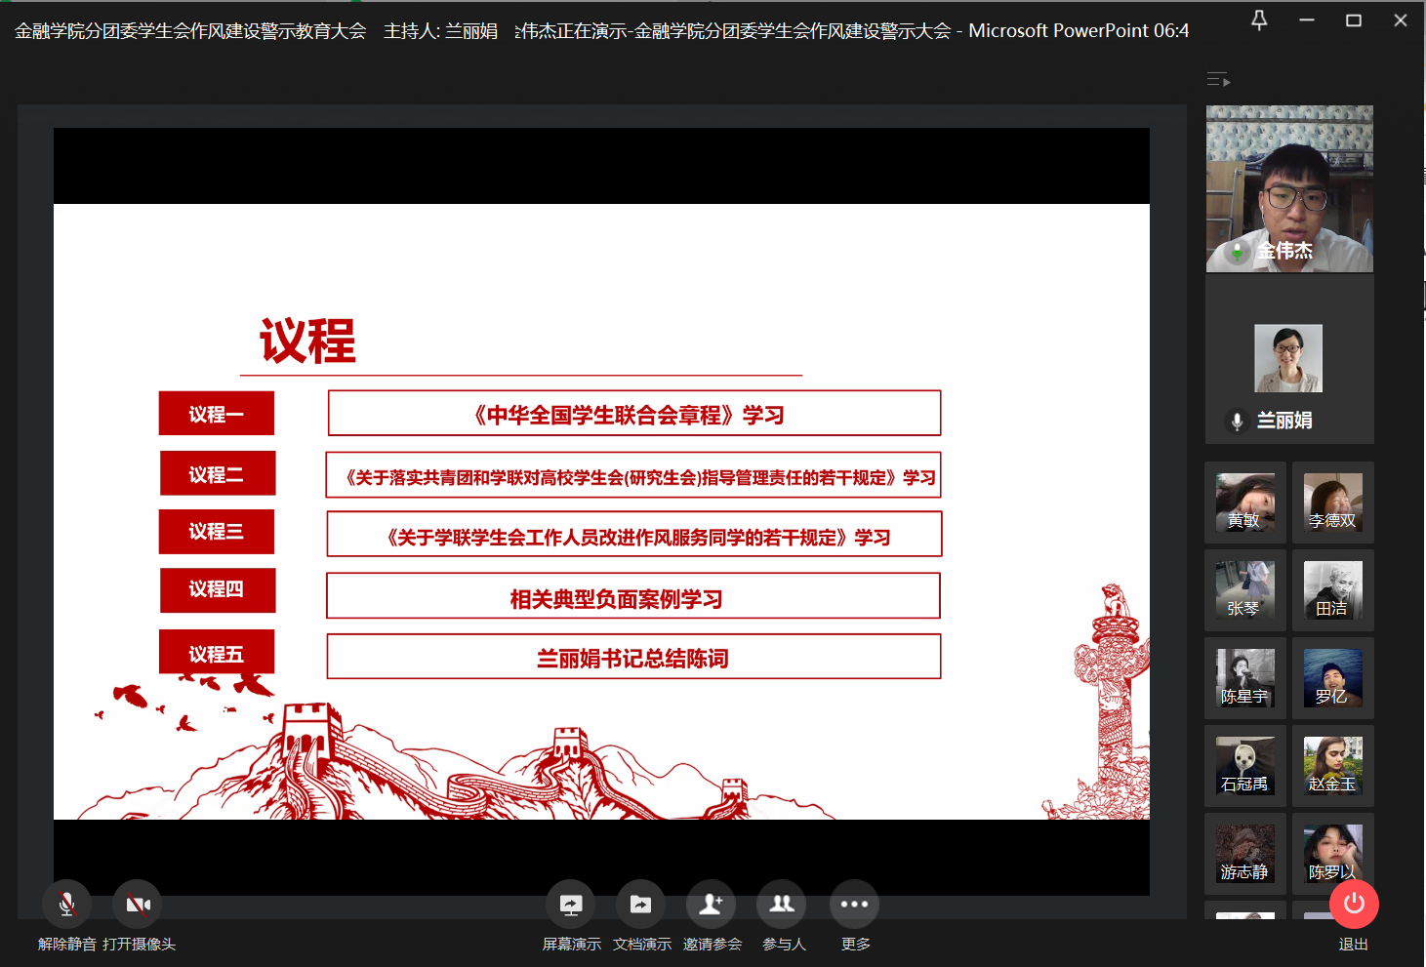Screen dimensions: 1426x967
Task: Start screen sharing with 屏幕演示
Action: click(x=571, y=905)
